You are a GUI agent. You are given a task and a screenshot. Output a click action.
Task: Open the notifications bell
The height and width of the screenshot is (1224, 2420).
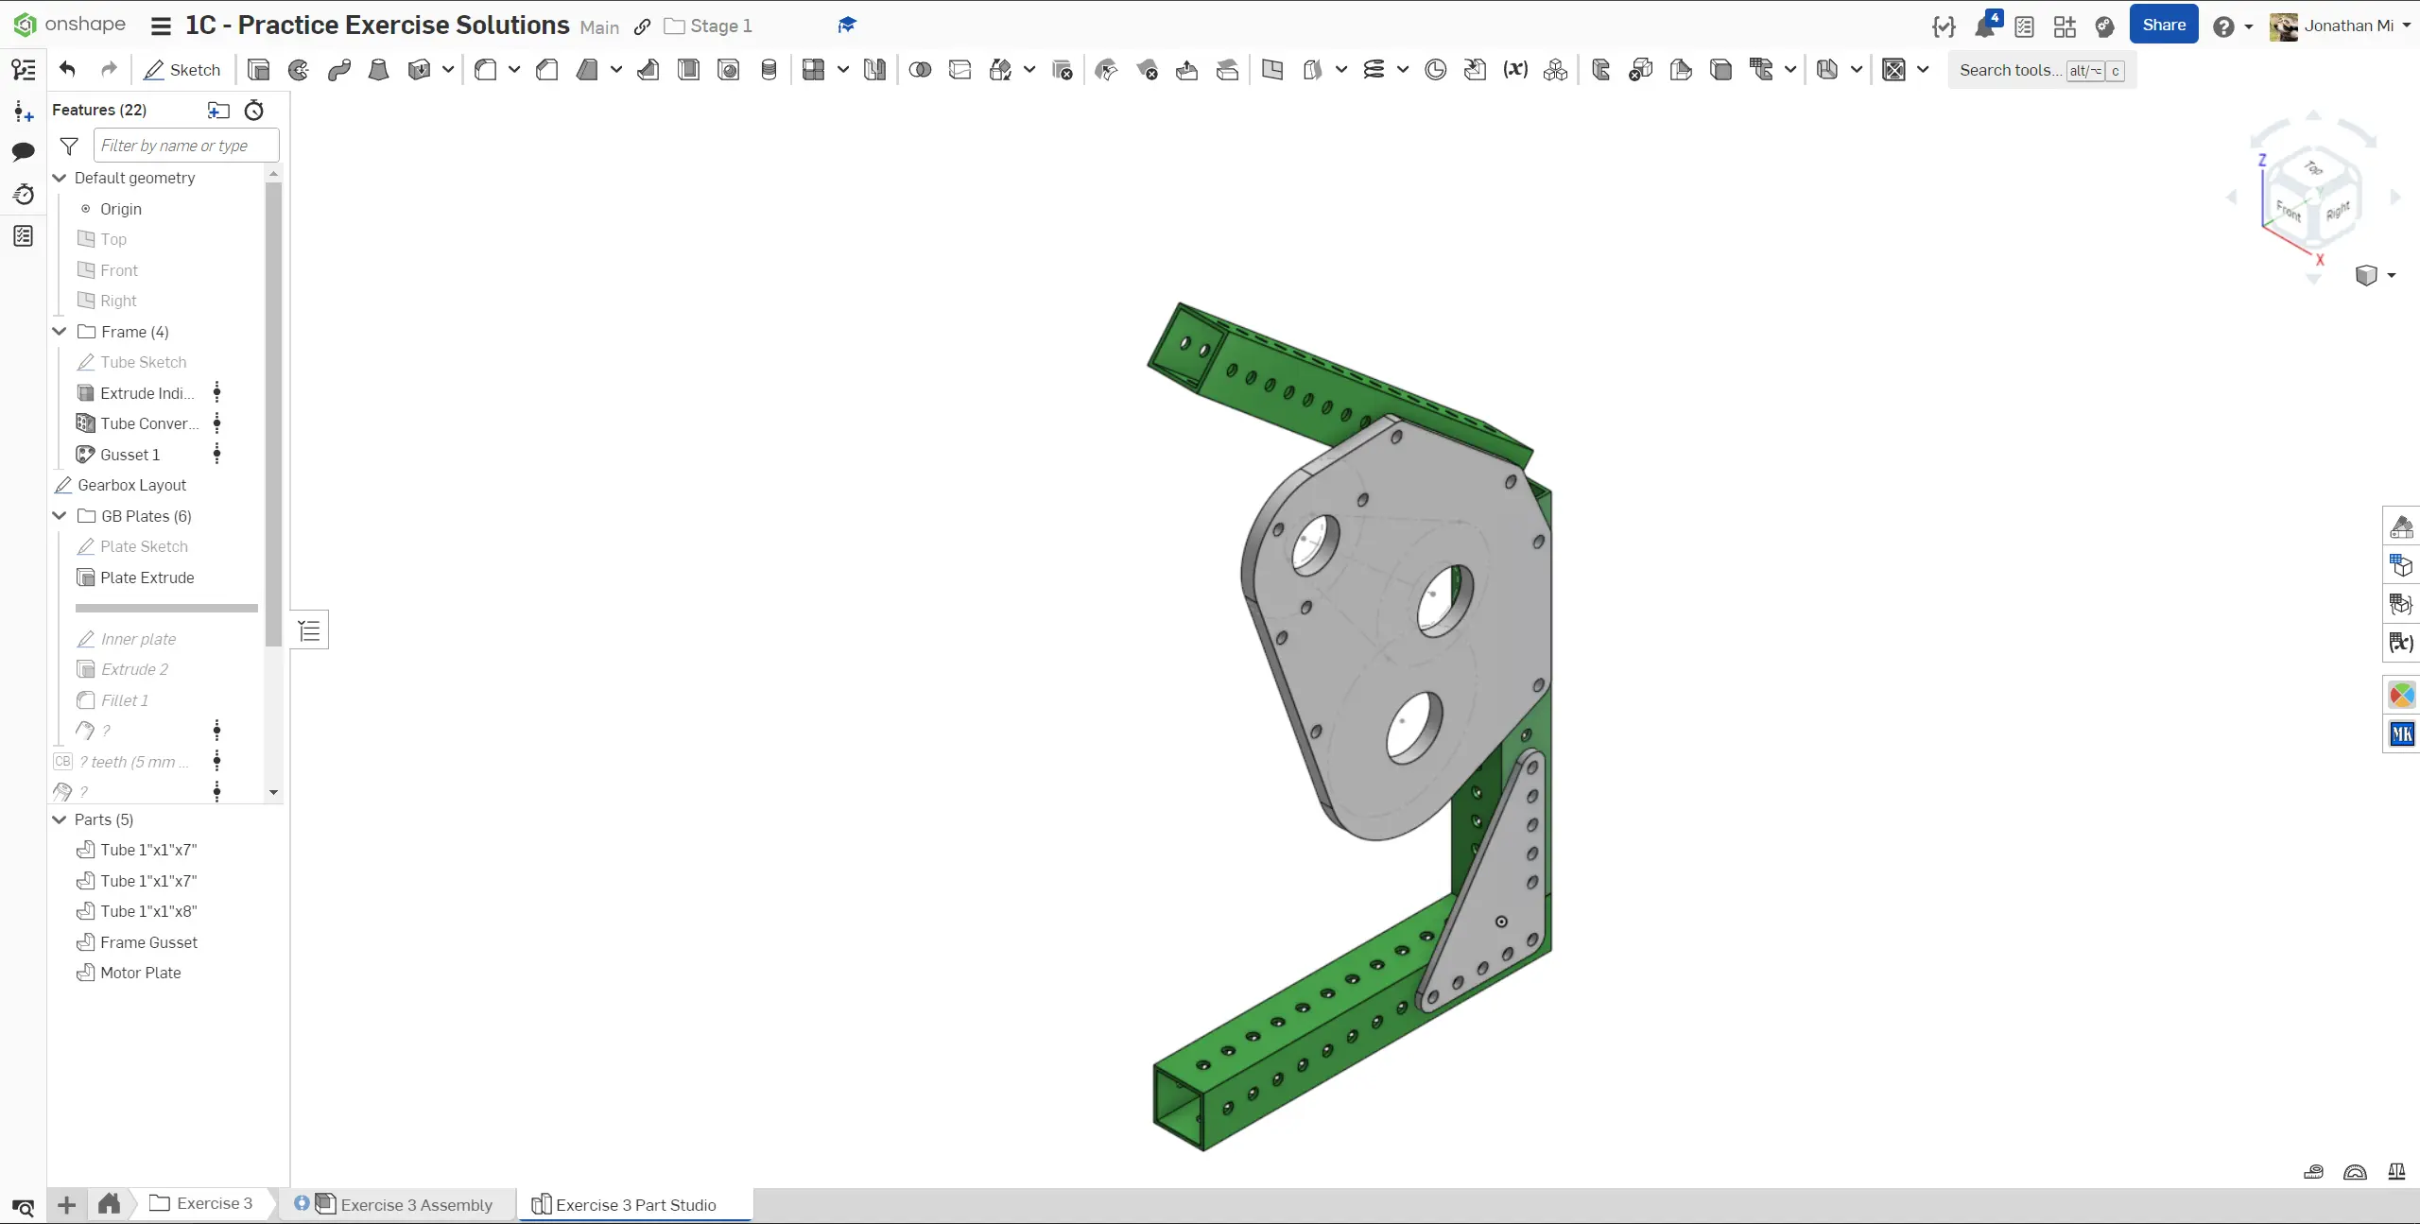tap(1984, 26)
